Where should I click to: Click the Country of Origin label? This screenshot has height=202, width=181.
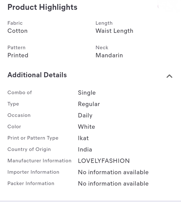pos(29,149)
